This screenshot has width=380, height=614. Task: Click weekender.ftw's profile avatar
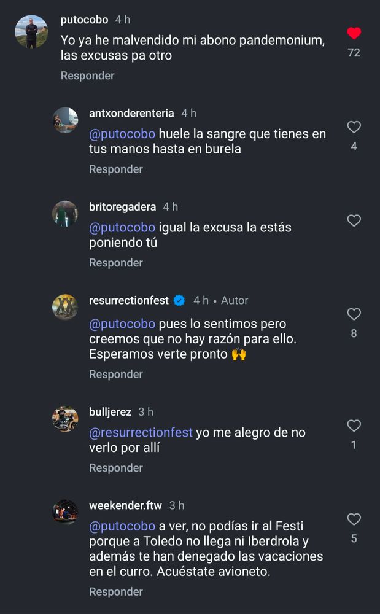65,511
